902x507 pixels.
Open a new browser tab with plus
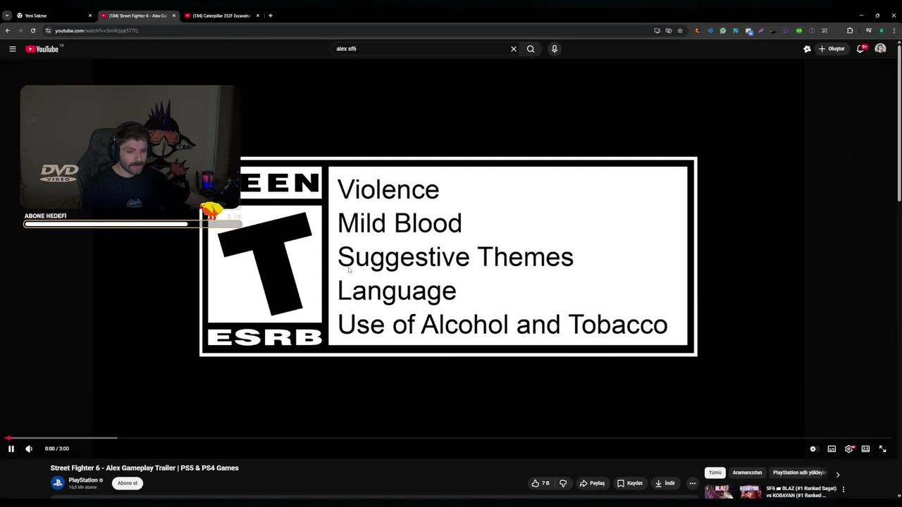[270, 15]
